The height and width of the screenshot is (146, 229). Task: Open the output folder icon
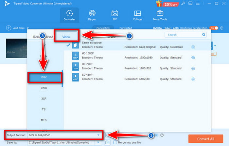[107, 142]
